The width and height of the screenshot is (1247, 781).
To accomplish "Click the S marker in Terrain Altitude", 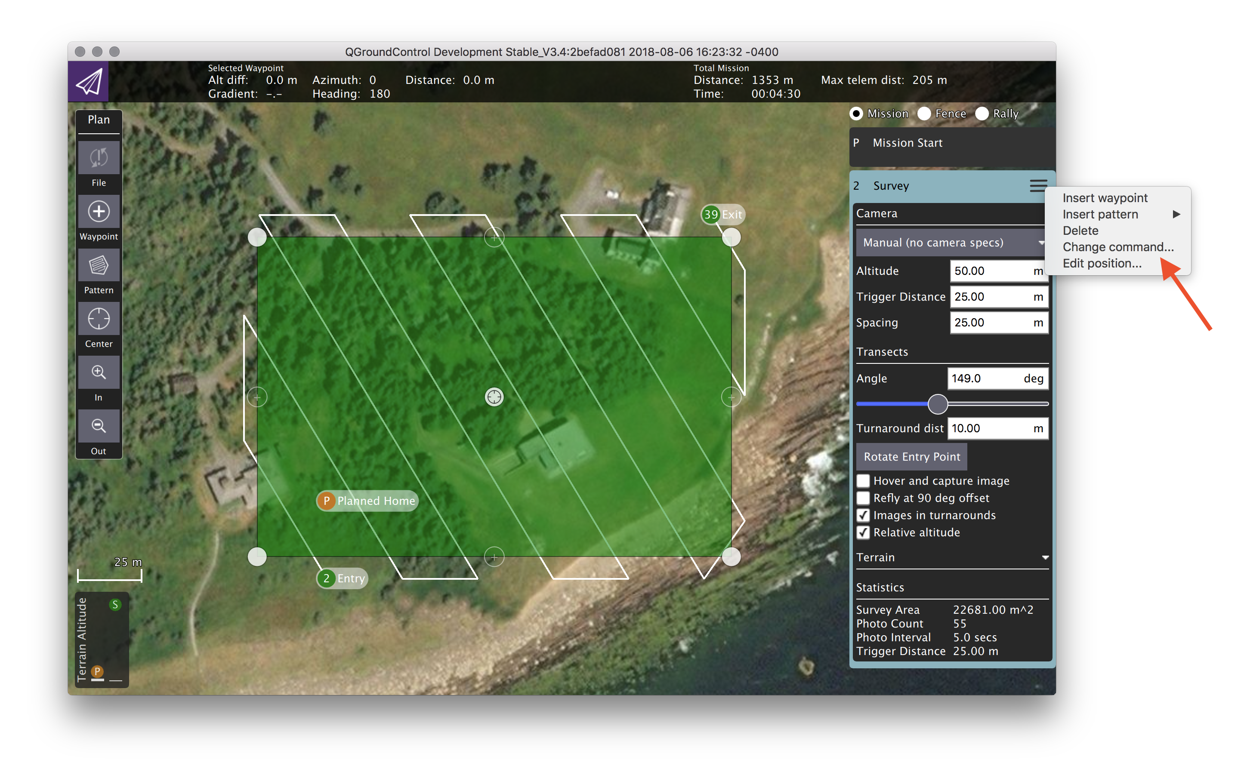I will point(115,604).
